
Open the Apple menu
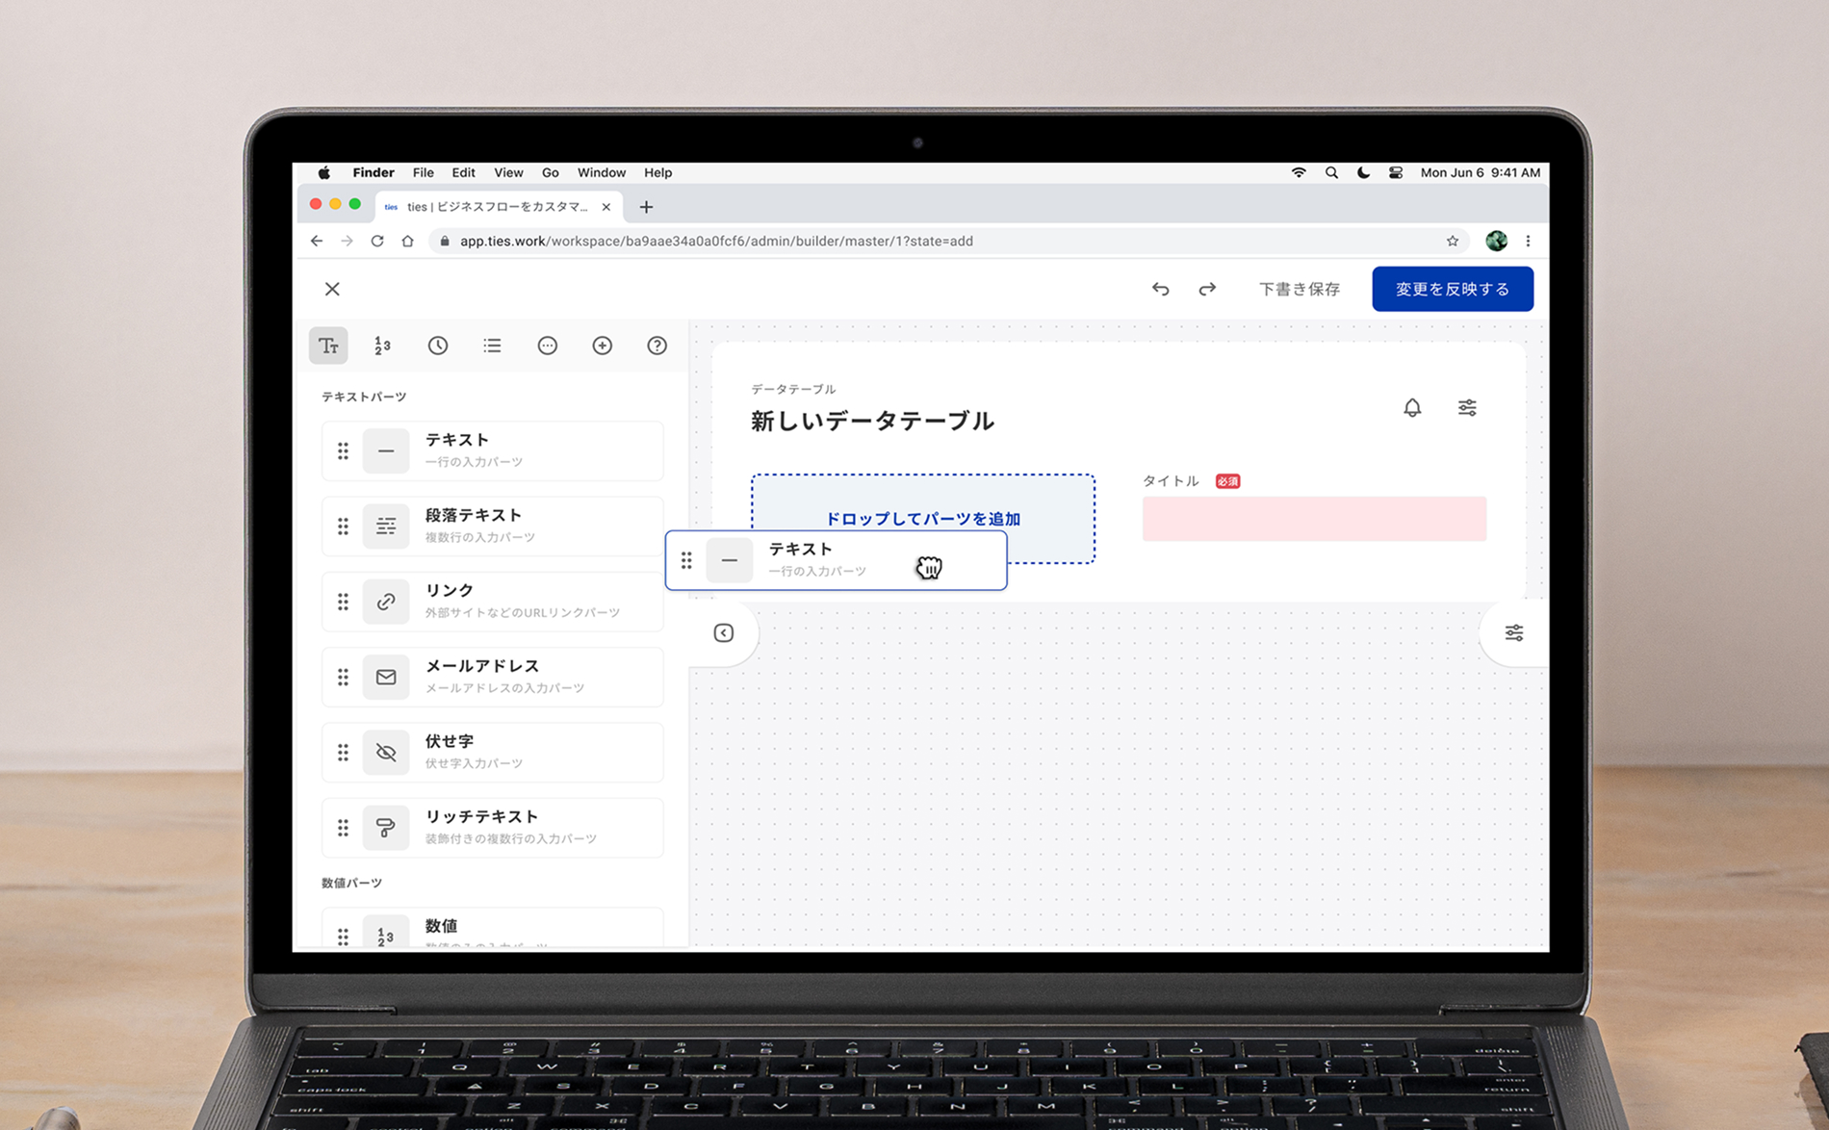tap(324, 173)
